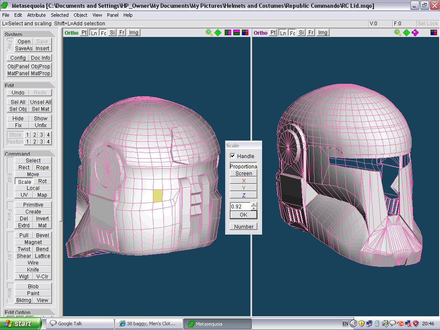Click the purple rotate-view icon in the right viewport
Viewport: 440px width, 330px height.
[415, 33]
